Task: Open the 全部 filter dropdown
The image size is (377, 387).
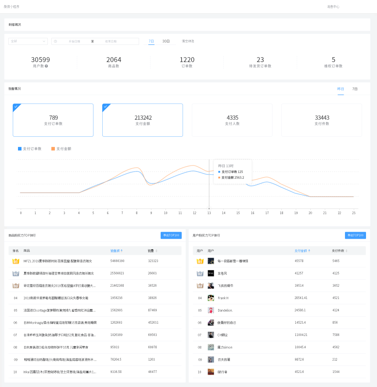Action: point(28,41)
